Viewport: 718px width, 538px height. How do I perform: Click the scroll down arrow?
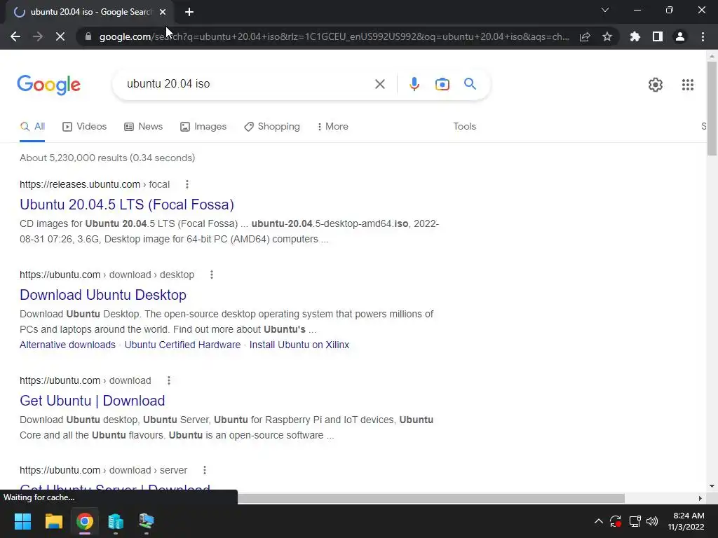712,486
